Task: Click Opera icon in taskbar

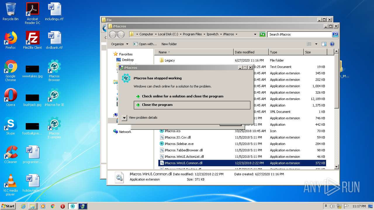Action: [x=63, y=206]
